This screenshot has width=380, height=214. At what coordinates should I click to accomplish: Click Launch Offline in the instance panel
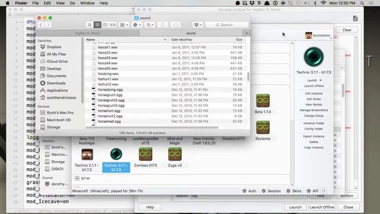[x=313, y=86]
